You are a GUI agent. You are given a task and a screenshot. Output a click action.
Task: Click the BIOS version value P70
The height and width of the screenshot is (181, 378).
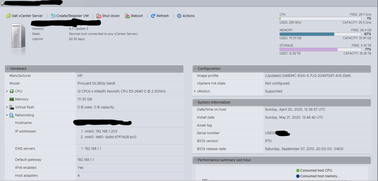tap(268, 141)
